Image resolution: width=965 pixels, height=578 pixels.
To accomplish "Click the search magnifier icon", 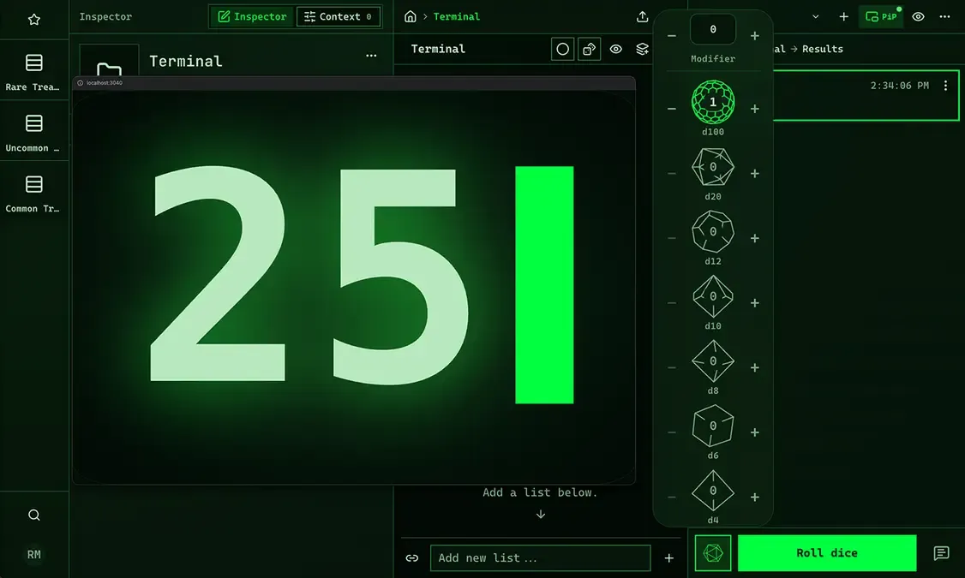I will tap(33, 515).
